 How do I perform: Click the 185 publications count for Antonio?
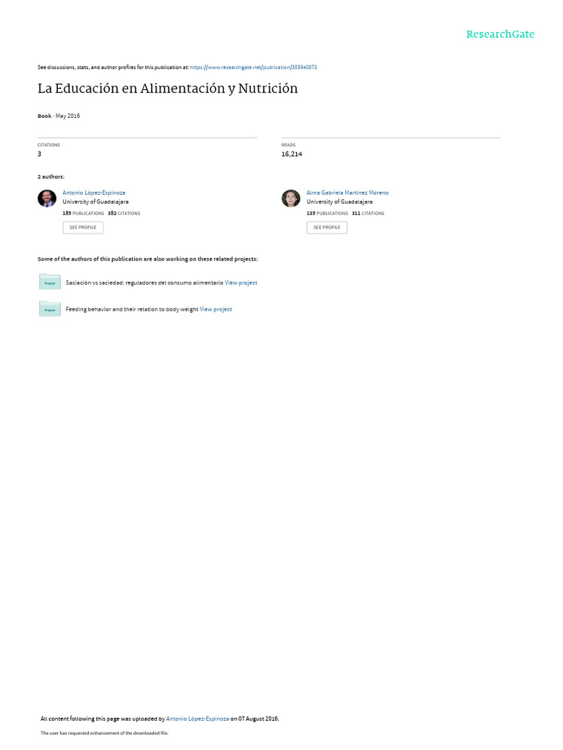pyautogui.click(x=83, y=213)
